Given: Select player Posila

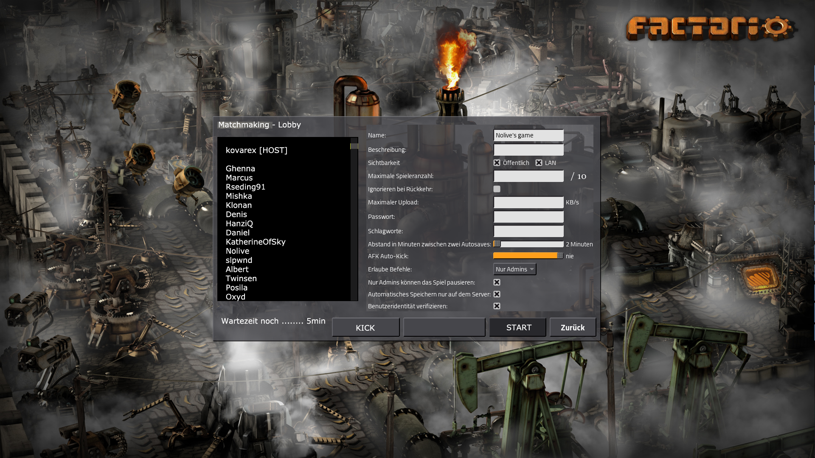Looking at the screenshot, I should point(236,288).
